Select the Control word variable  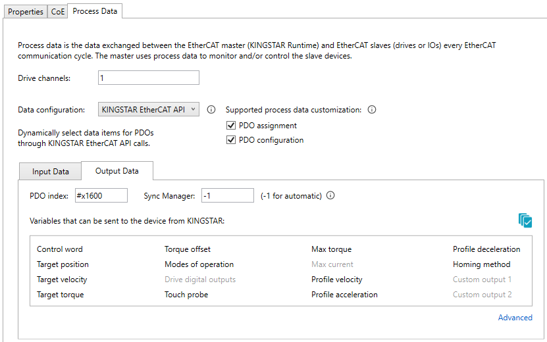tap(60, 249)
